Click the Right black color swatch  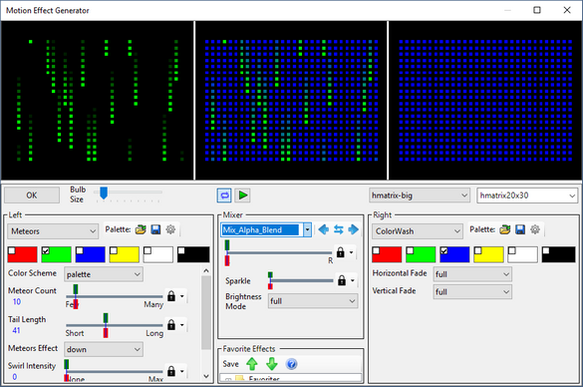(x=558, y=254)
